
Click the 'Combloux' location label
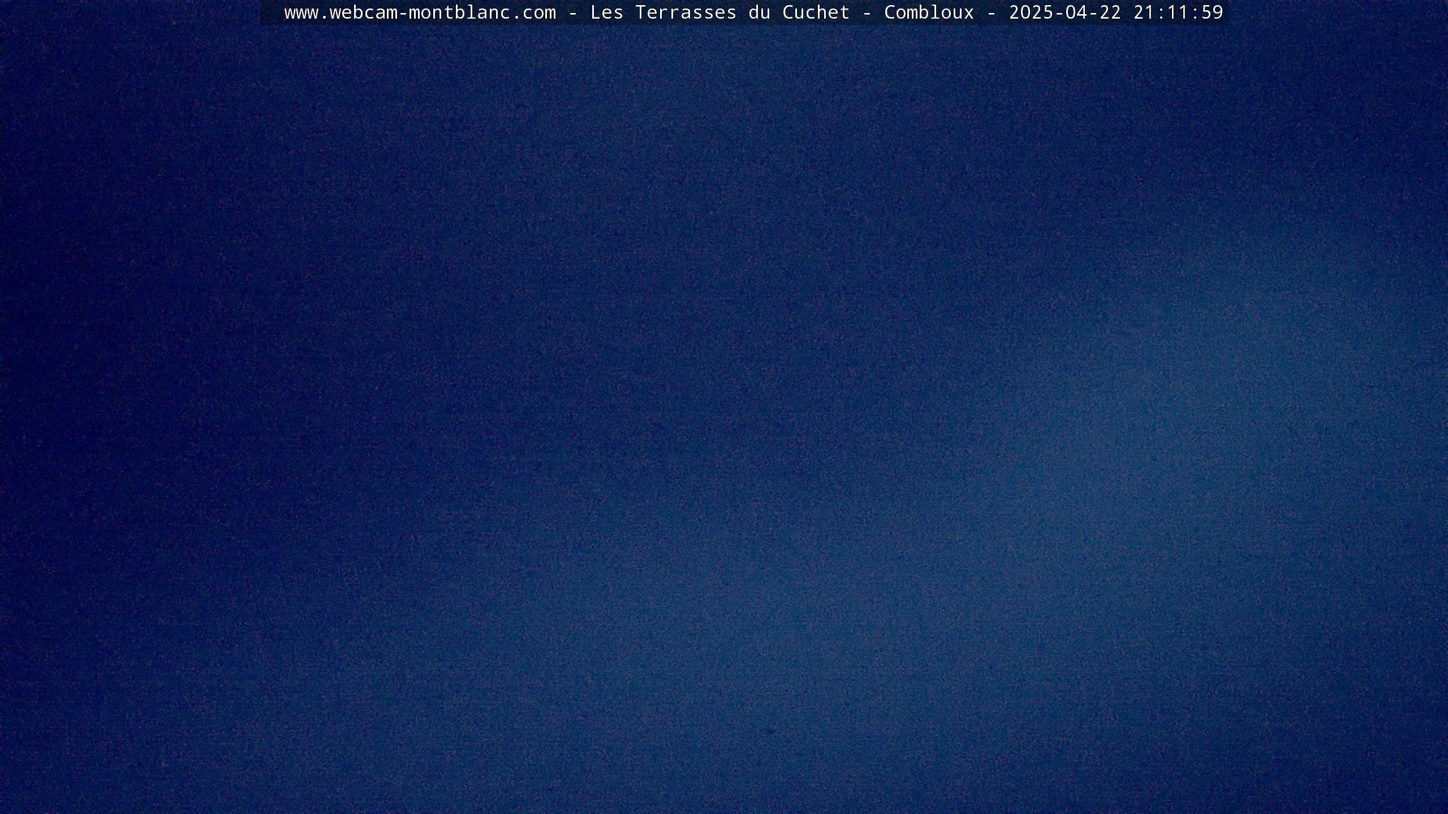pos(929,12)
